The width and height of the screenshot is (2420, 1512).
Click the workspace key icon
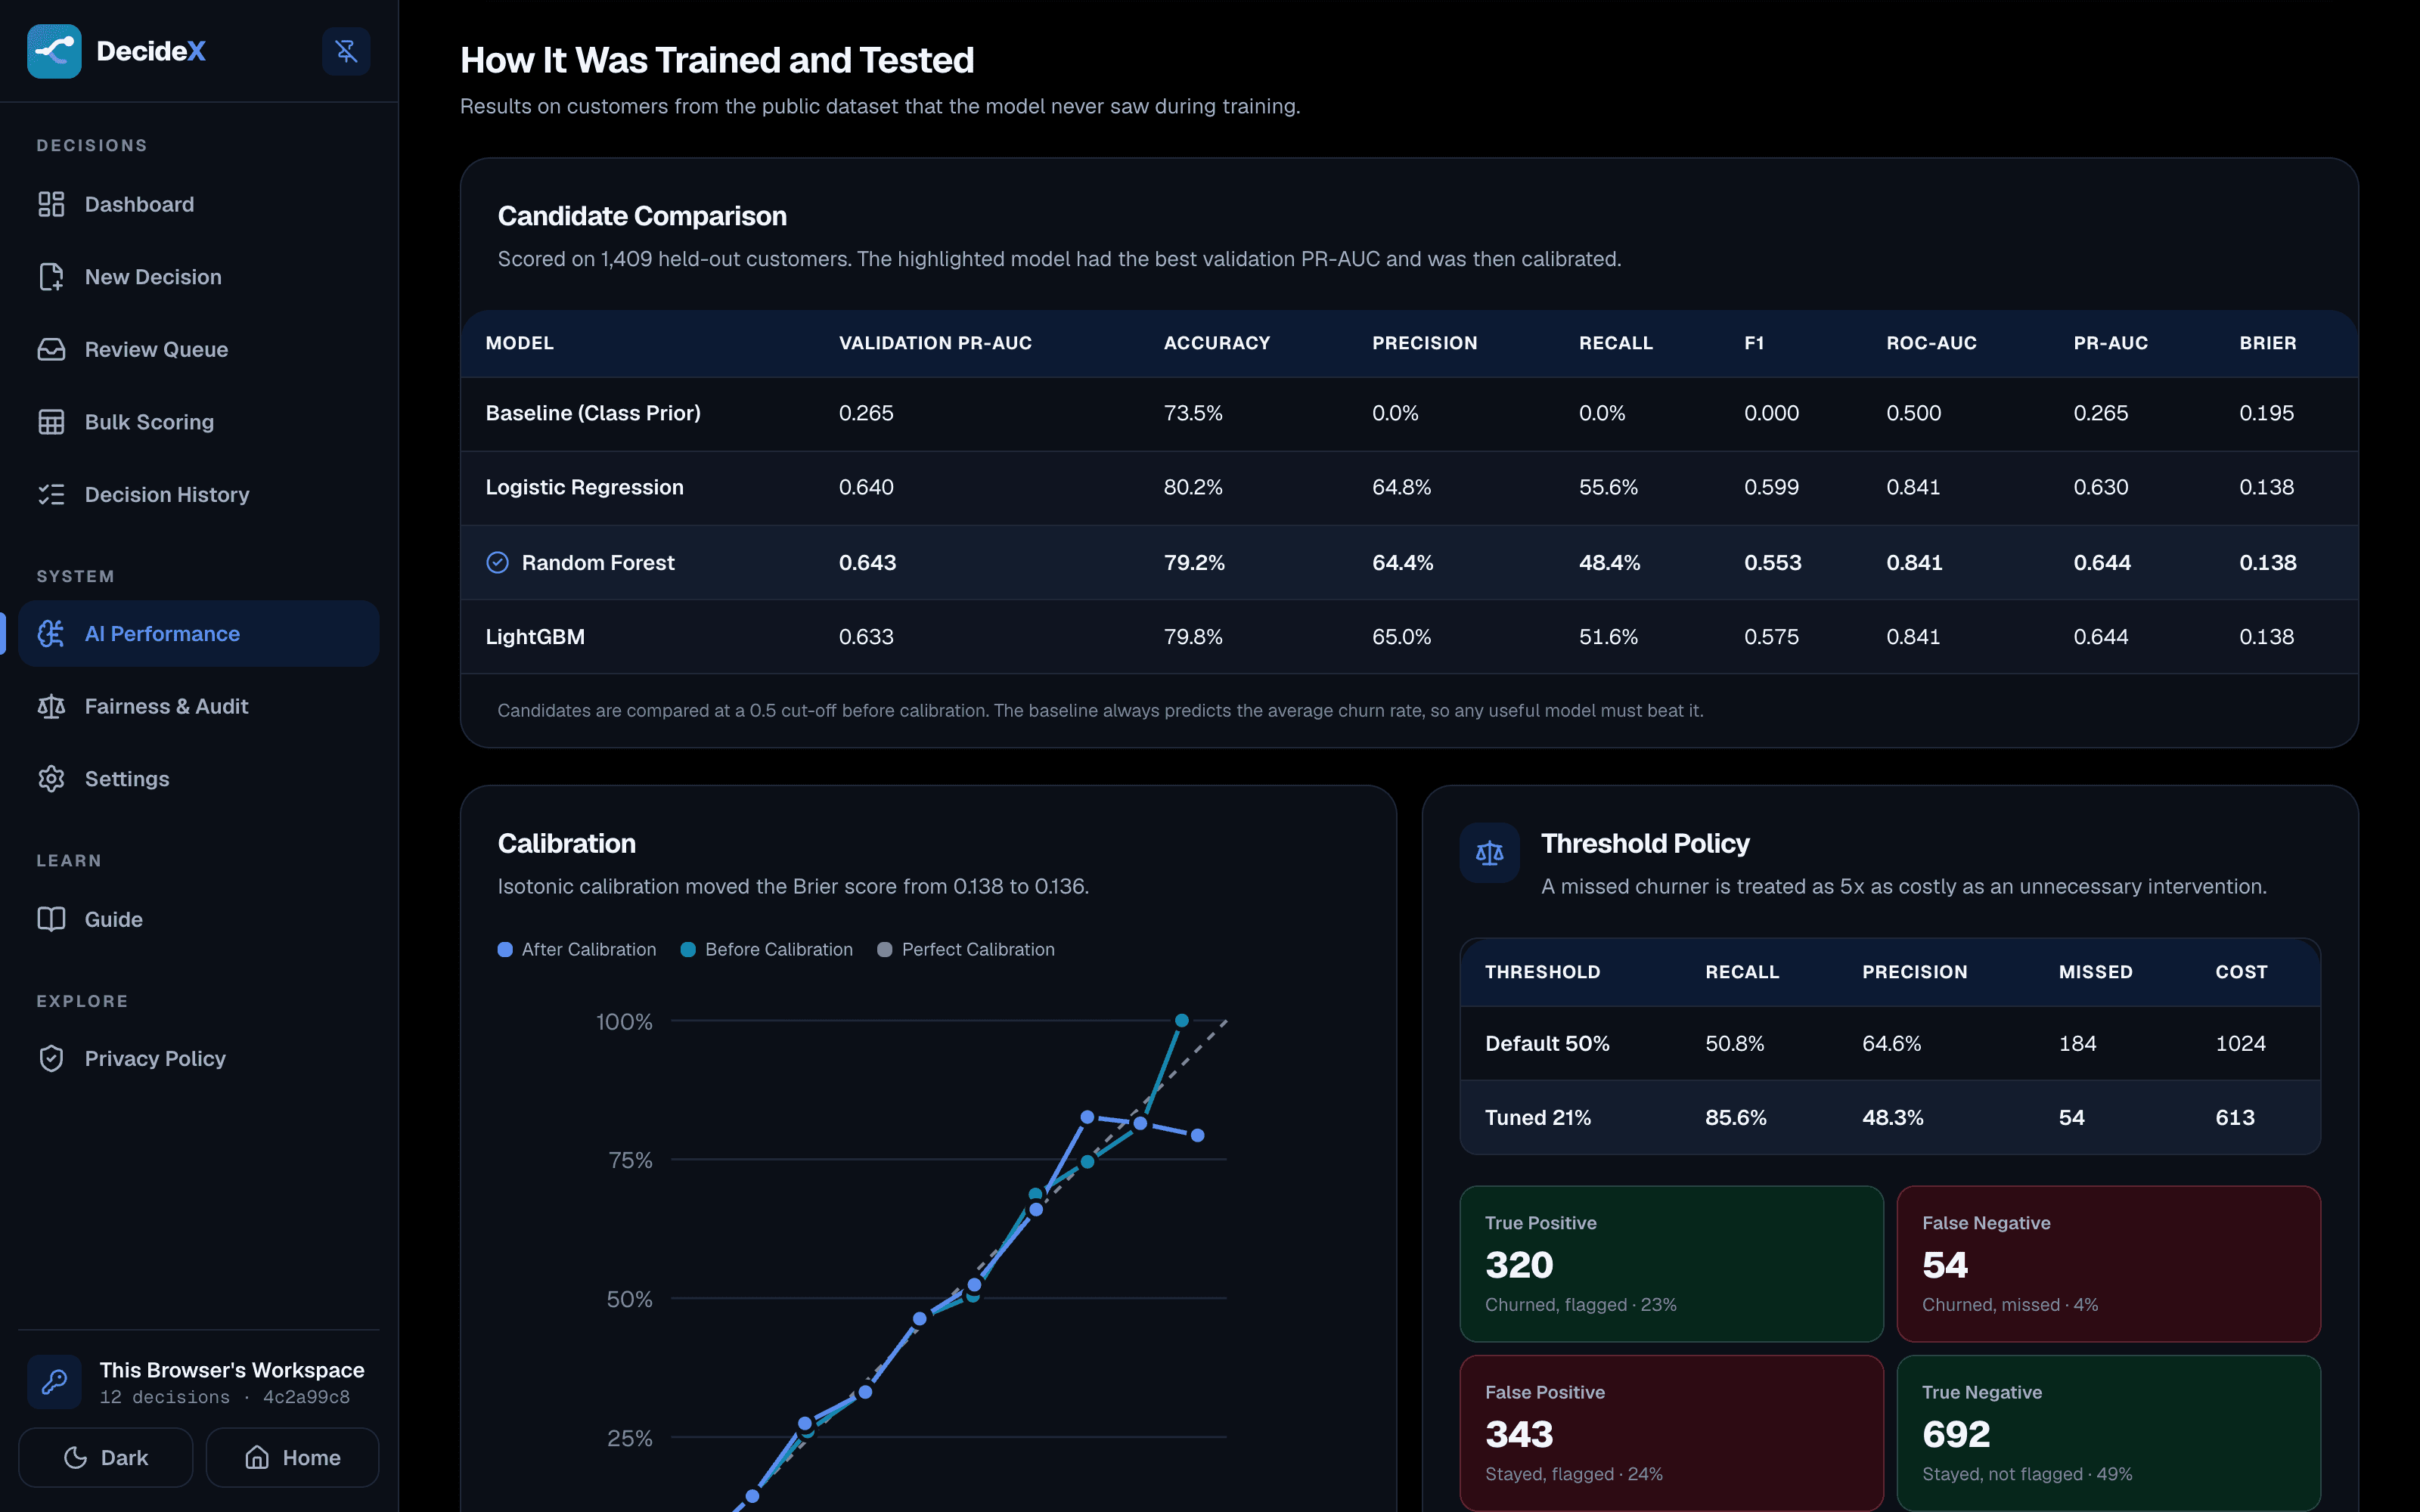point(54,1381)
